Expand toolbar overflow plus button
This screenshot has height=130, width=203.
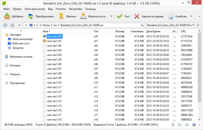click(x=199, y=17)
